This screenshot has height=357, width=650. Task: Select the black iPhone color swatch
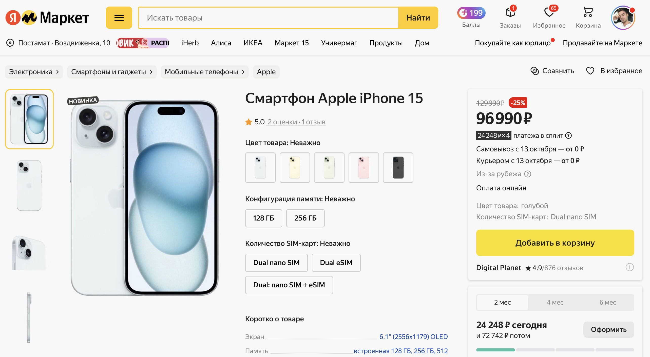[x=398, y=168]
